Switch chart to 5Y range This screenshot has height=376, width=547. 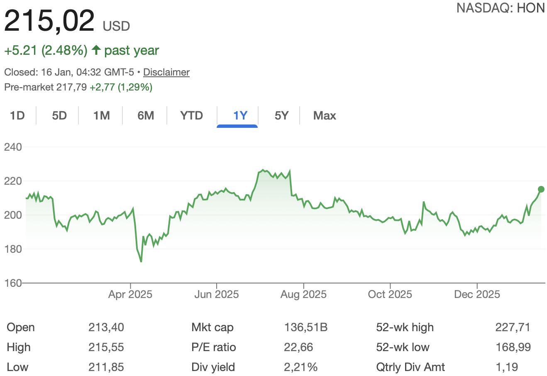pos(281,115)
